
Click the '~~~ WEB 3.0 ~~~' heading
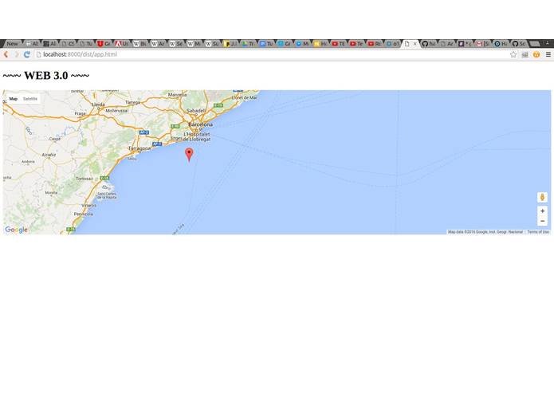46,75
